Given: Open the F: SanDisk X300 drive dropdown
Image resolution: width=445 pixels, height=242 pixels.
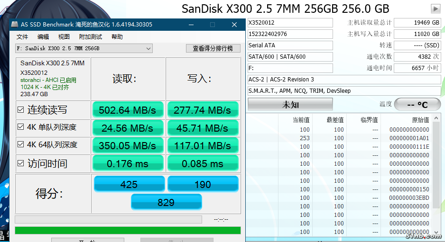Looking at the screenshot, I should pyautogui.click(x=148, y=48).
